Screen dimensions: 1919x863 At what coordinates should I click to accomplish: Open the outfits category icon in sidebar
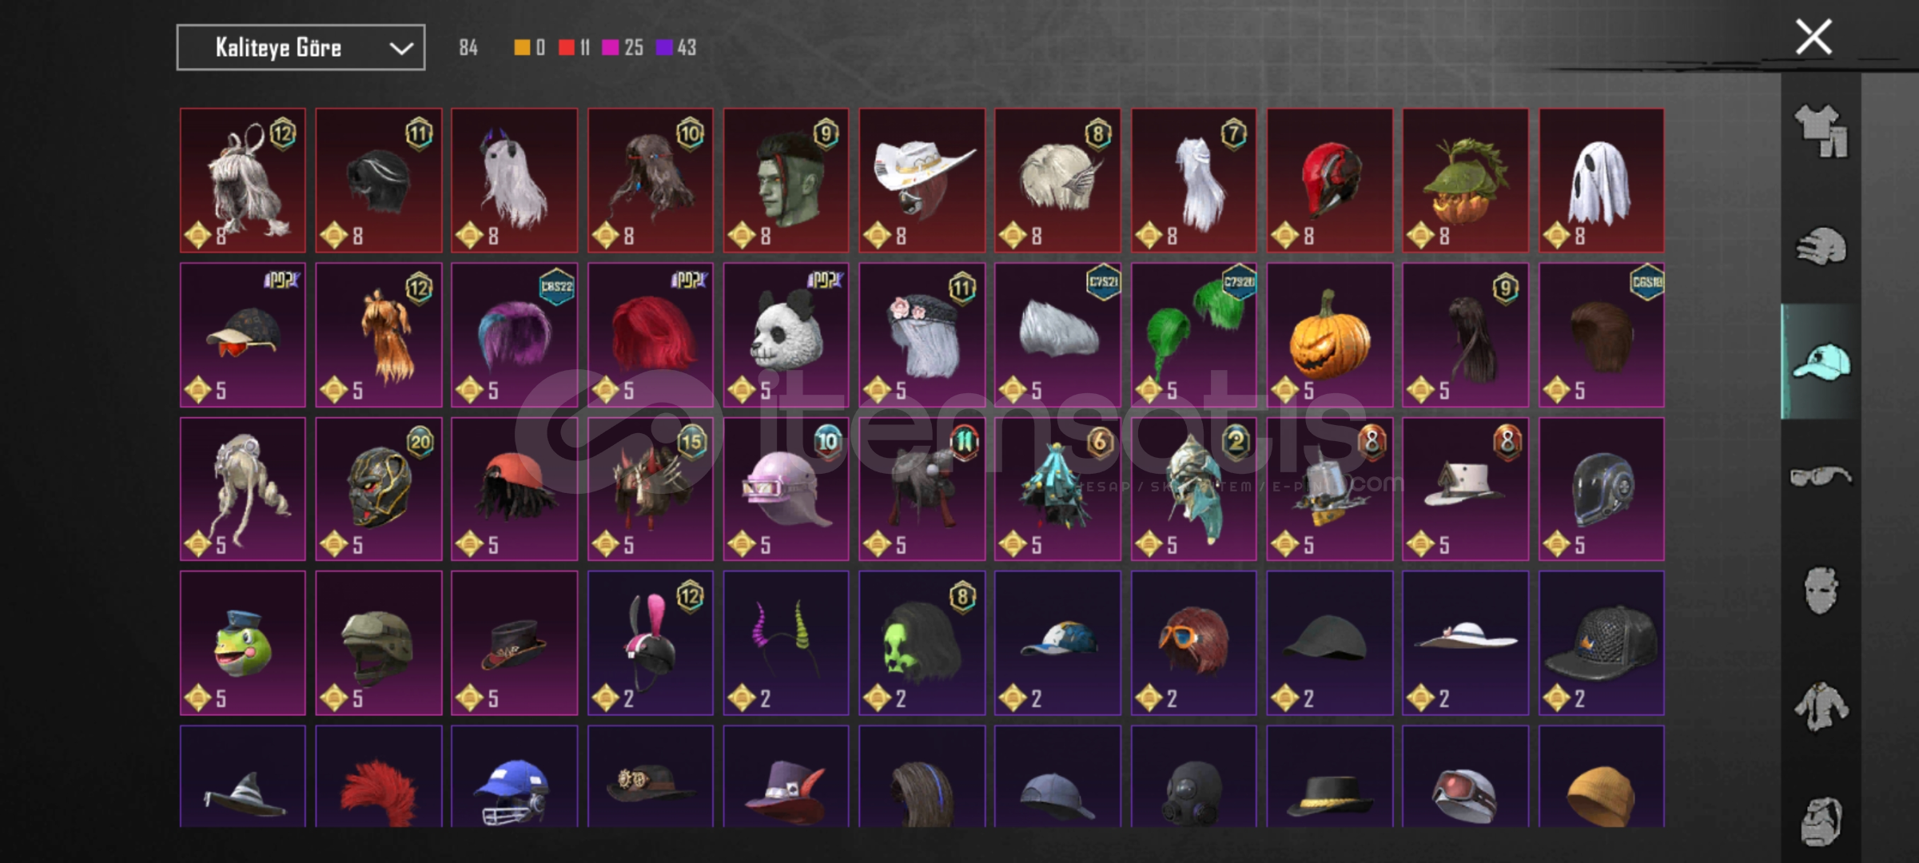pyautogui.click(x=1821, y=131)
